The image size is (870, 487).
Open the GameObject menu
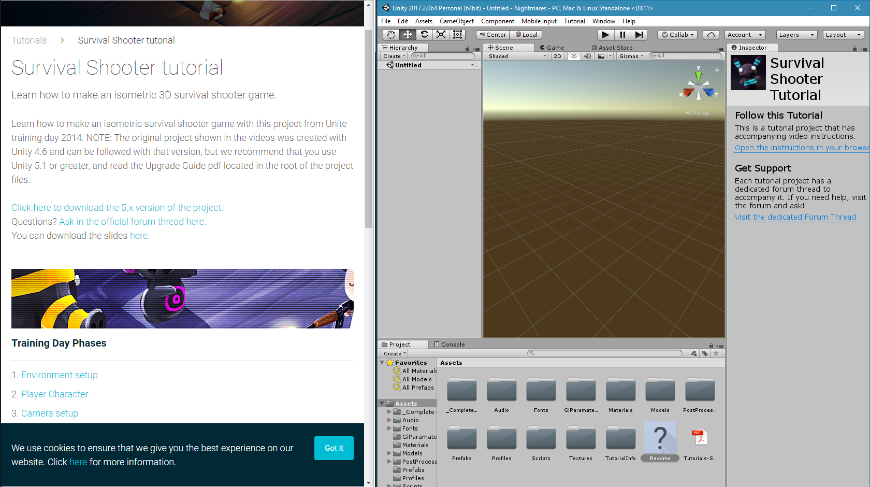456,21
